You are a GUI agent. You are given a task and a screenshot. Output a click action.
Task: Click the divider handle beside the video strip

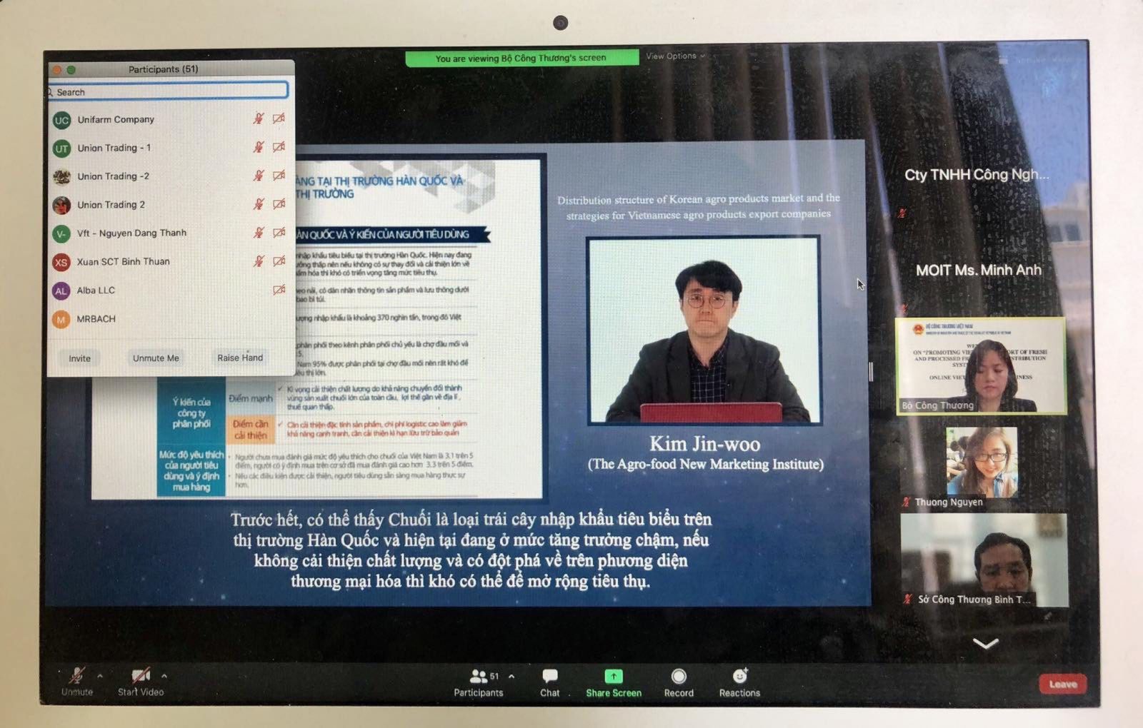point(871,371)
